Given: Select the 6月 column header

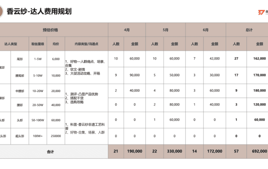Looking at the screenshot, I should pyautogui.click(x=205, y=30).
